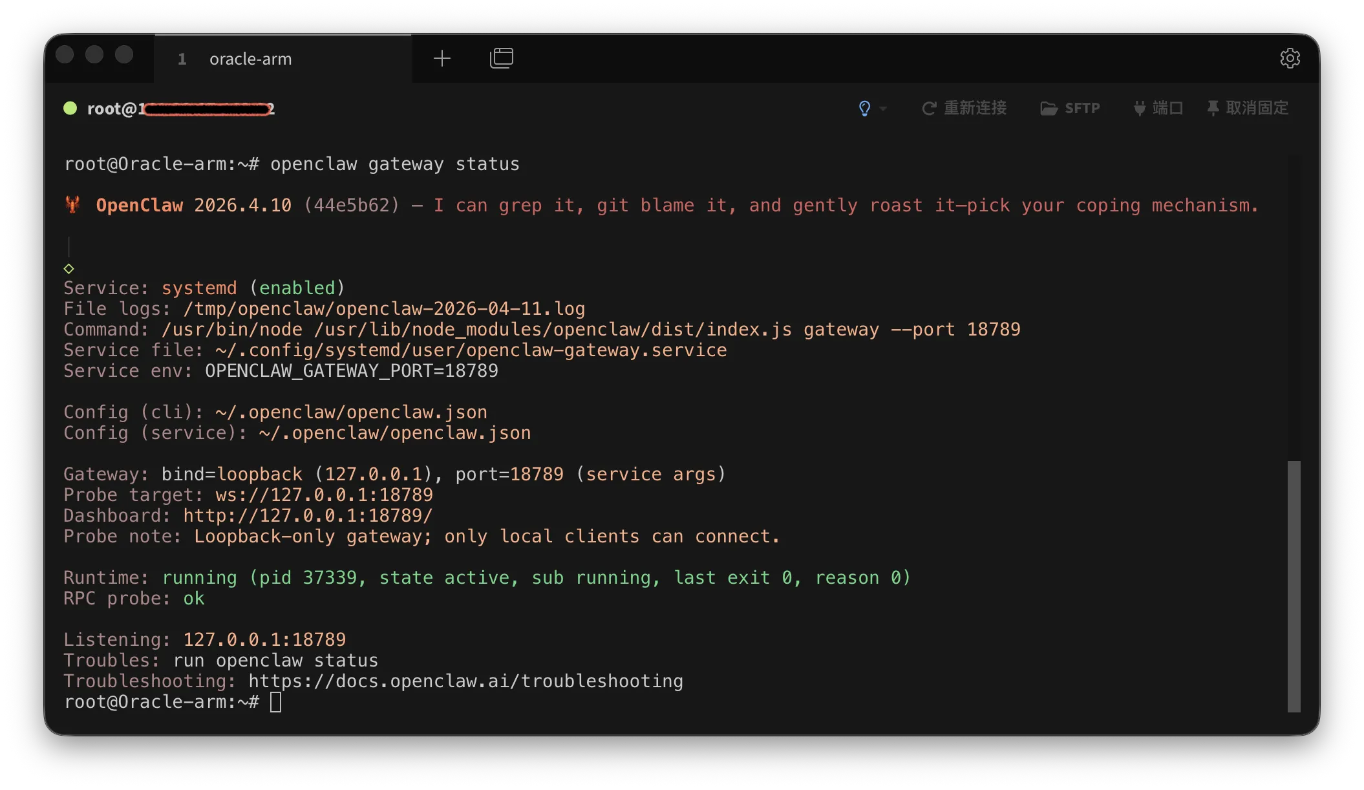
Task: Open the Dashboard http://127.0.0.1:18789/ link
Action: pos(308,515)
